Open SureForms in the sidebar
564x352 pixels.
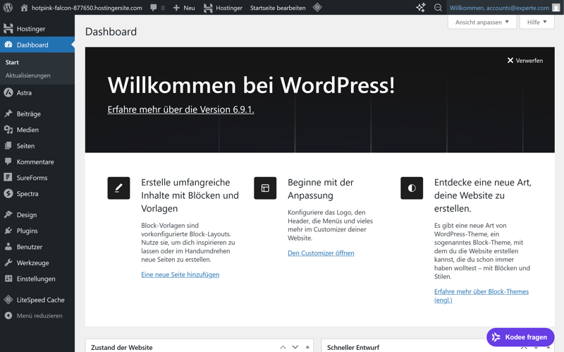(32, 178)
